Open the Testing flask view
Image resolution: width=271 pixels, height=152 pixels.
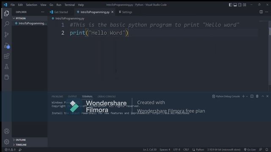[x=7, y=67]
